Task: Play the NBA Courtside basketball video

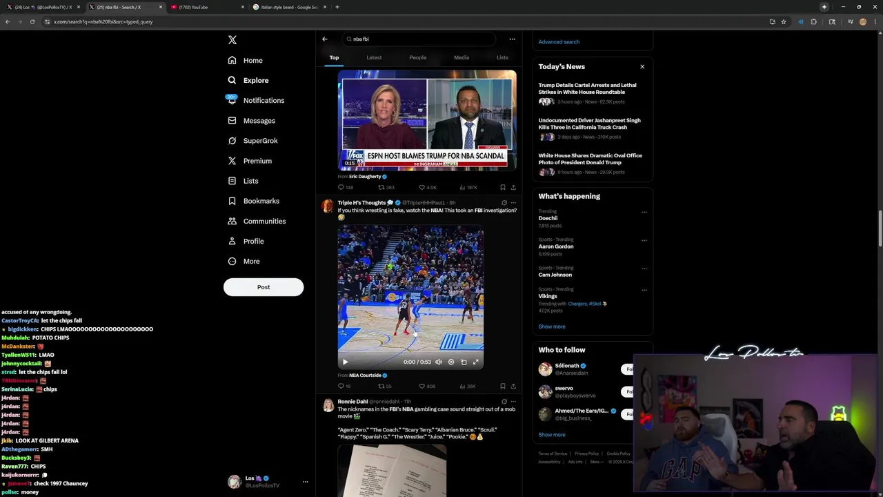Action: (345, 362)
